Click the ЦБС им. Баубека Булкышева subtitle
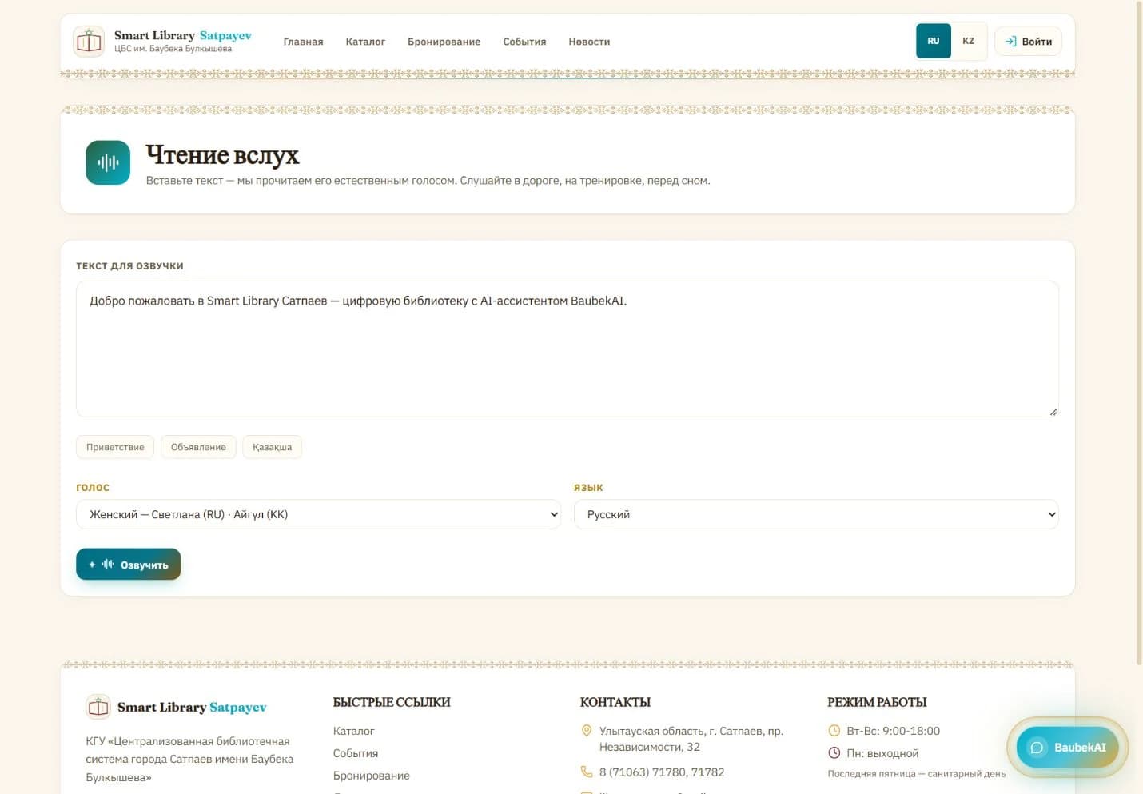Viewport: 1143px width, 794px height. pos(173,49)
